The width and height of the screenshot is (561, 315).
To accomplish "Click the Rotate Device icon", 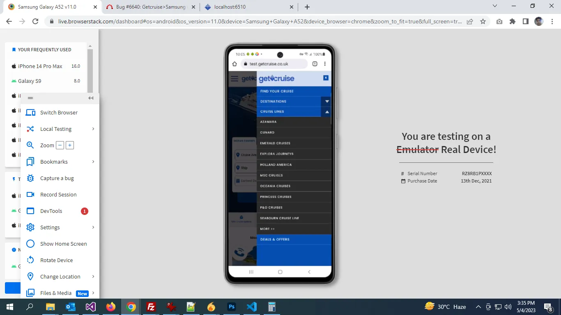I will pos(30,260).
